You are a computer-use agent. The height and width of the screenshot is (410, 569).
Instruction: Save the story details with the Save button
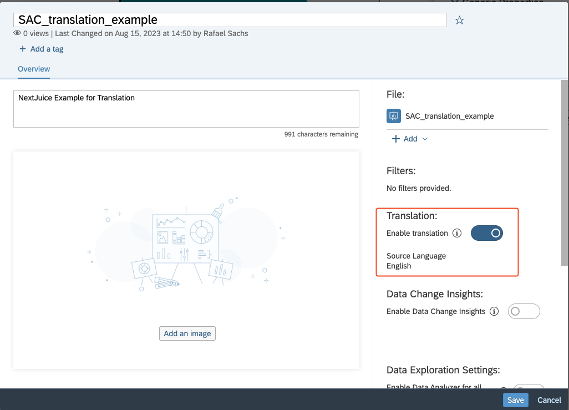[515, 399]
